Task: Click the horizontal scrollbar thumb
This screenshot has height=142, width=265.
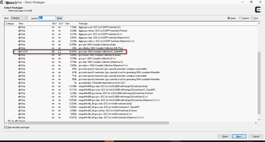Action: click(x=88, y=123)
